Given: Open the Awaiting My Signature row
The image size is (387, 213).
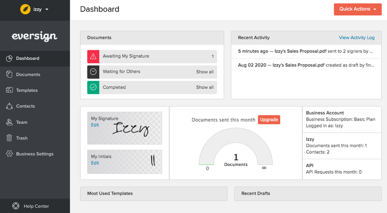Looking at the screenshot, I should 152,56.
